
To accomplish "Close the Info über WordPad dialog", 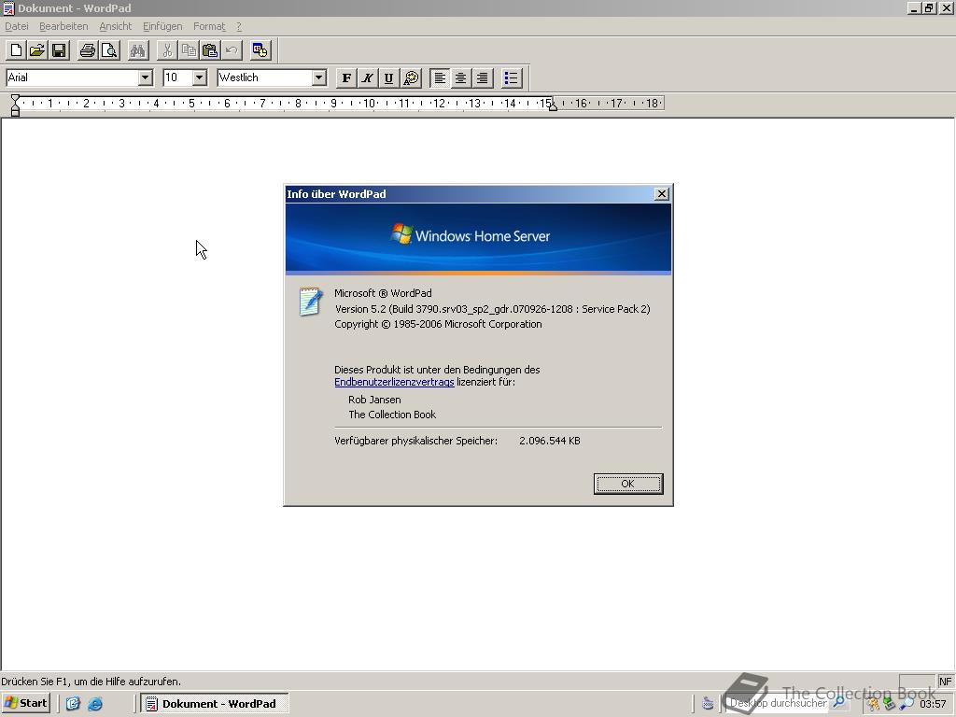I will [662, 194].
